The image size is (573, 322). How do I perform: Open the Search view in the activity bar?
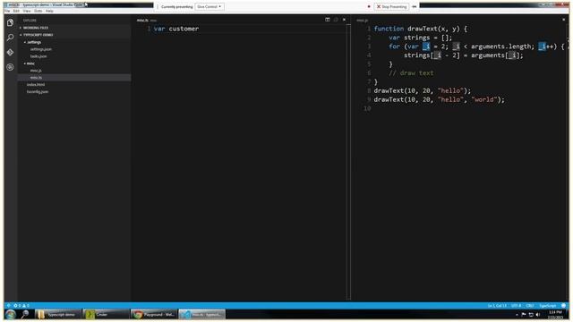(10, 38)
